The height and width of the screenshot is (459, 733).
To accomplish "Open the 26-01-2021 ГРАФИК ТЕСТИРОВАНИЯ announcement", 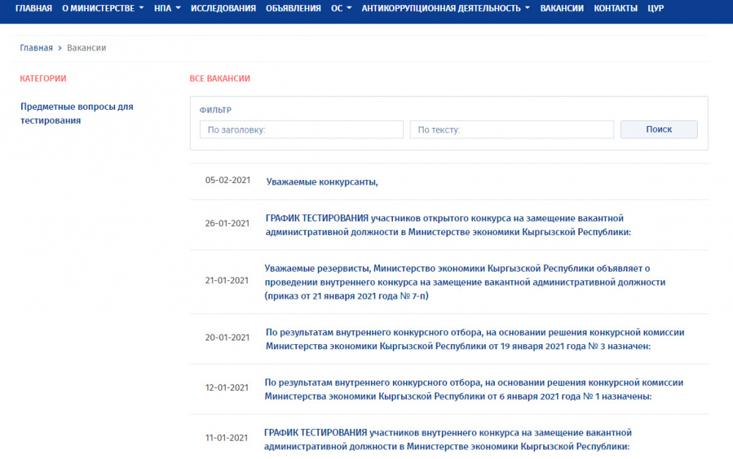I will (x=447, y=225).
